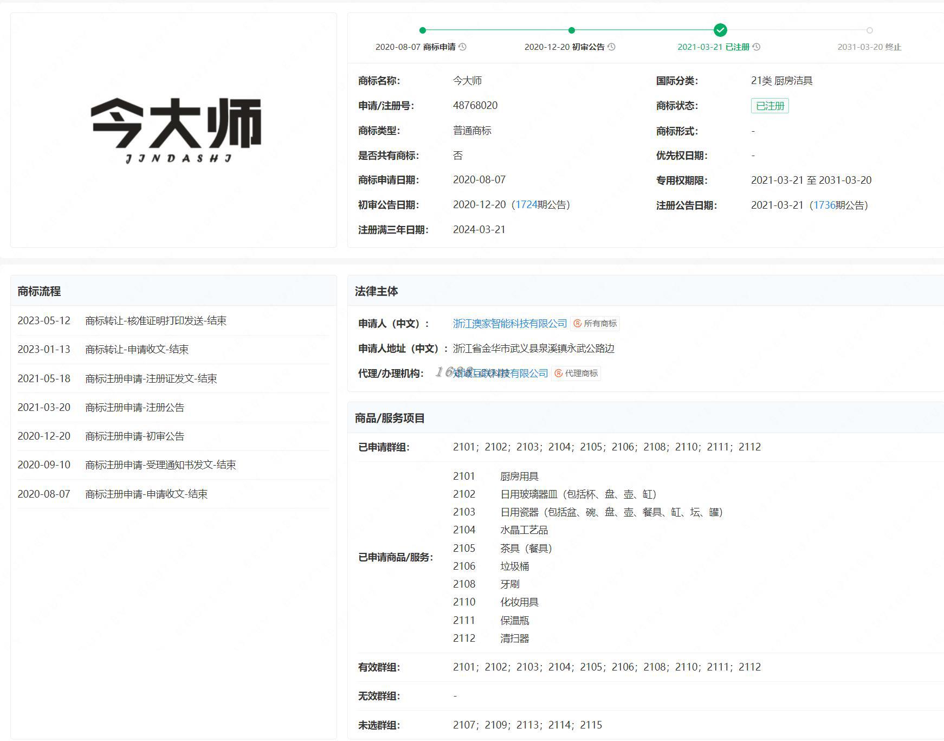Image resolution: width=944 pixels, height=741 pixels.
Task: Select the 2021-03-20 注册公告 process row
Action: [173, 408]
